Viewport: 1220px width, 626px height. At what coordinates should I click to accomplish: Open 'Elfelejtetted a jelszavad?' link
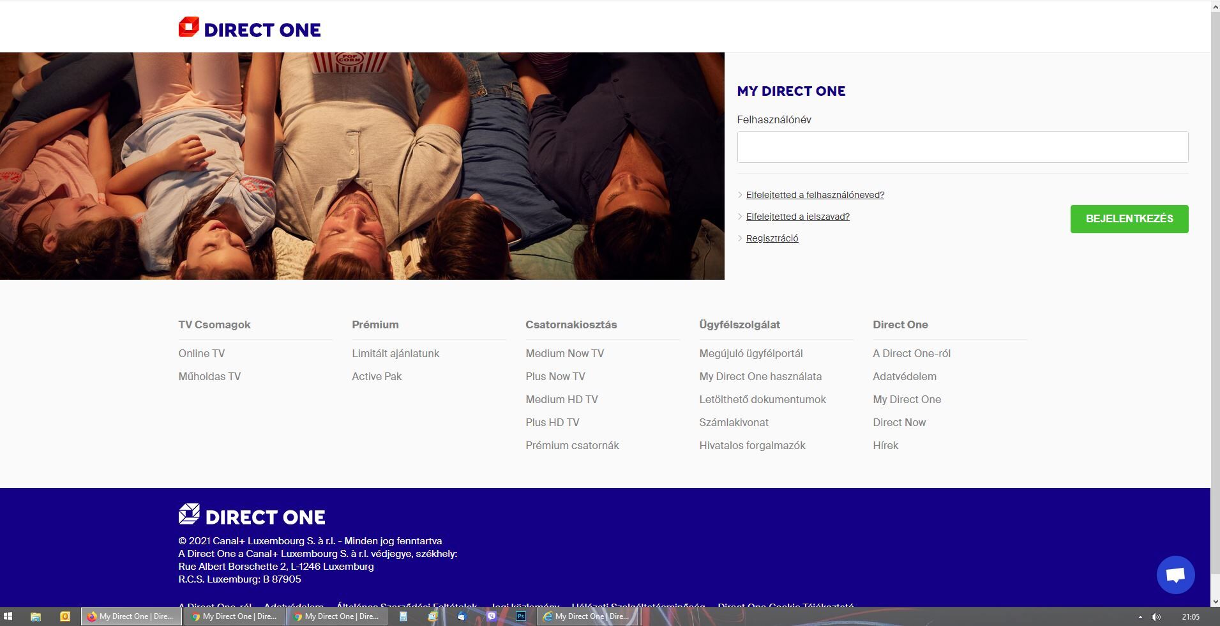point(798,217)
